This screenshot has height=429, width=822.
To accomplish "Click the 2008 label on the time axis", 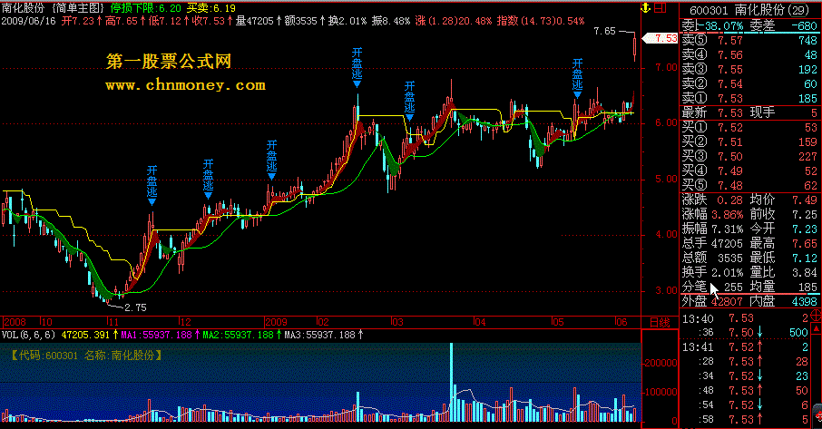I will pos(15,322).
